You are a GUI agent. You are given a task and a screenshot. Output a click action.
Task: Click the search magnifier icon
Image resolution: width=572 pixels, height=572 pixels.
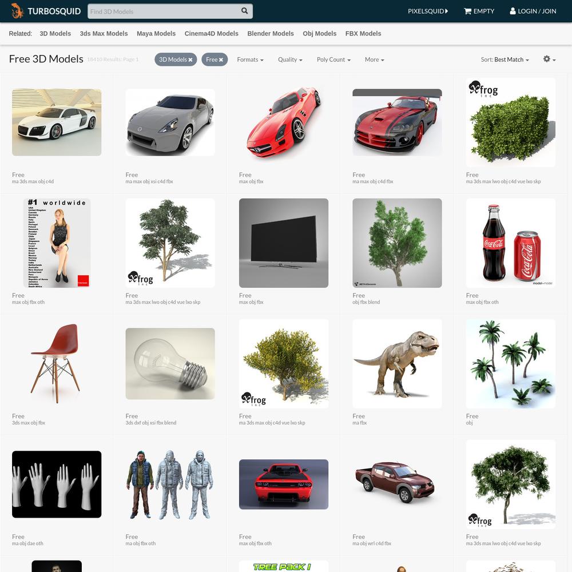pos(244,11)
